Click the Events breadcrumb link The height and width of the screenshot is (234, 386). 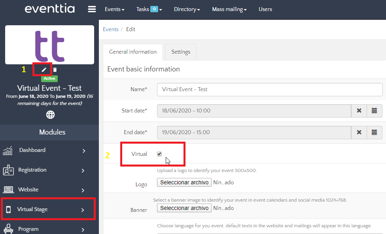pyautogui.click(x=111, y=29)
